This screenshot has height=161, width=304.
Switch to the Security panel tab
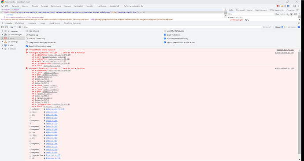[x=89, y=6]
